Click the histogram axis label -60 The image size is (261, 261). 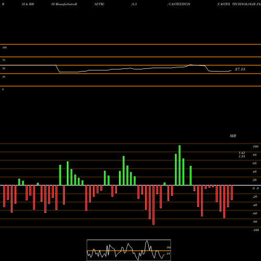(255, 213)
